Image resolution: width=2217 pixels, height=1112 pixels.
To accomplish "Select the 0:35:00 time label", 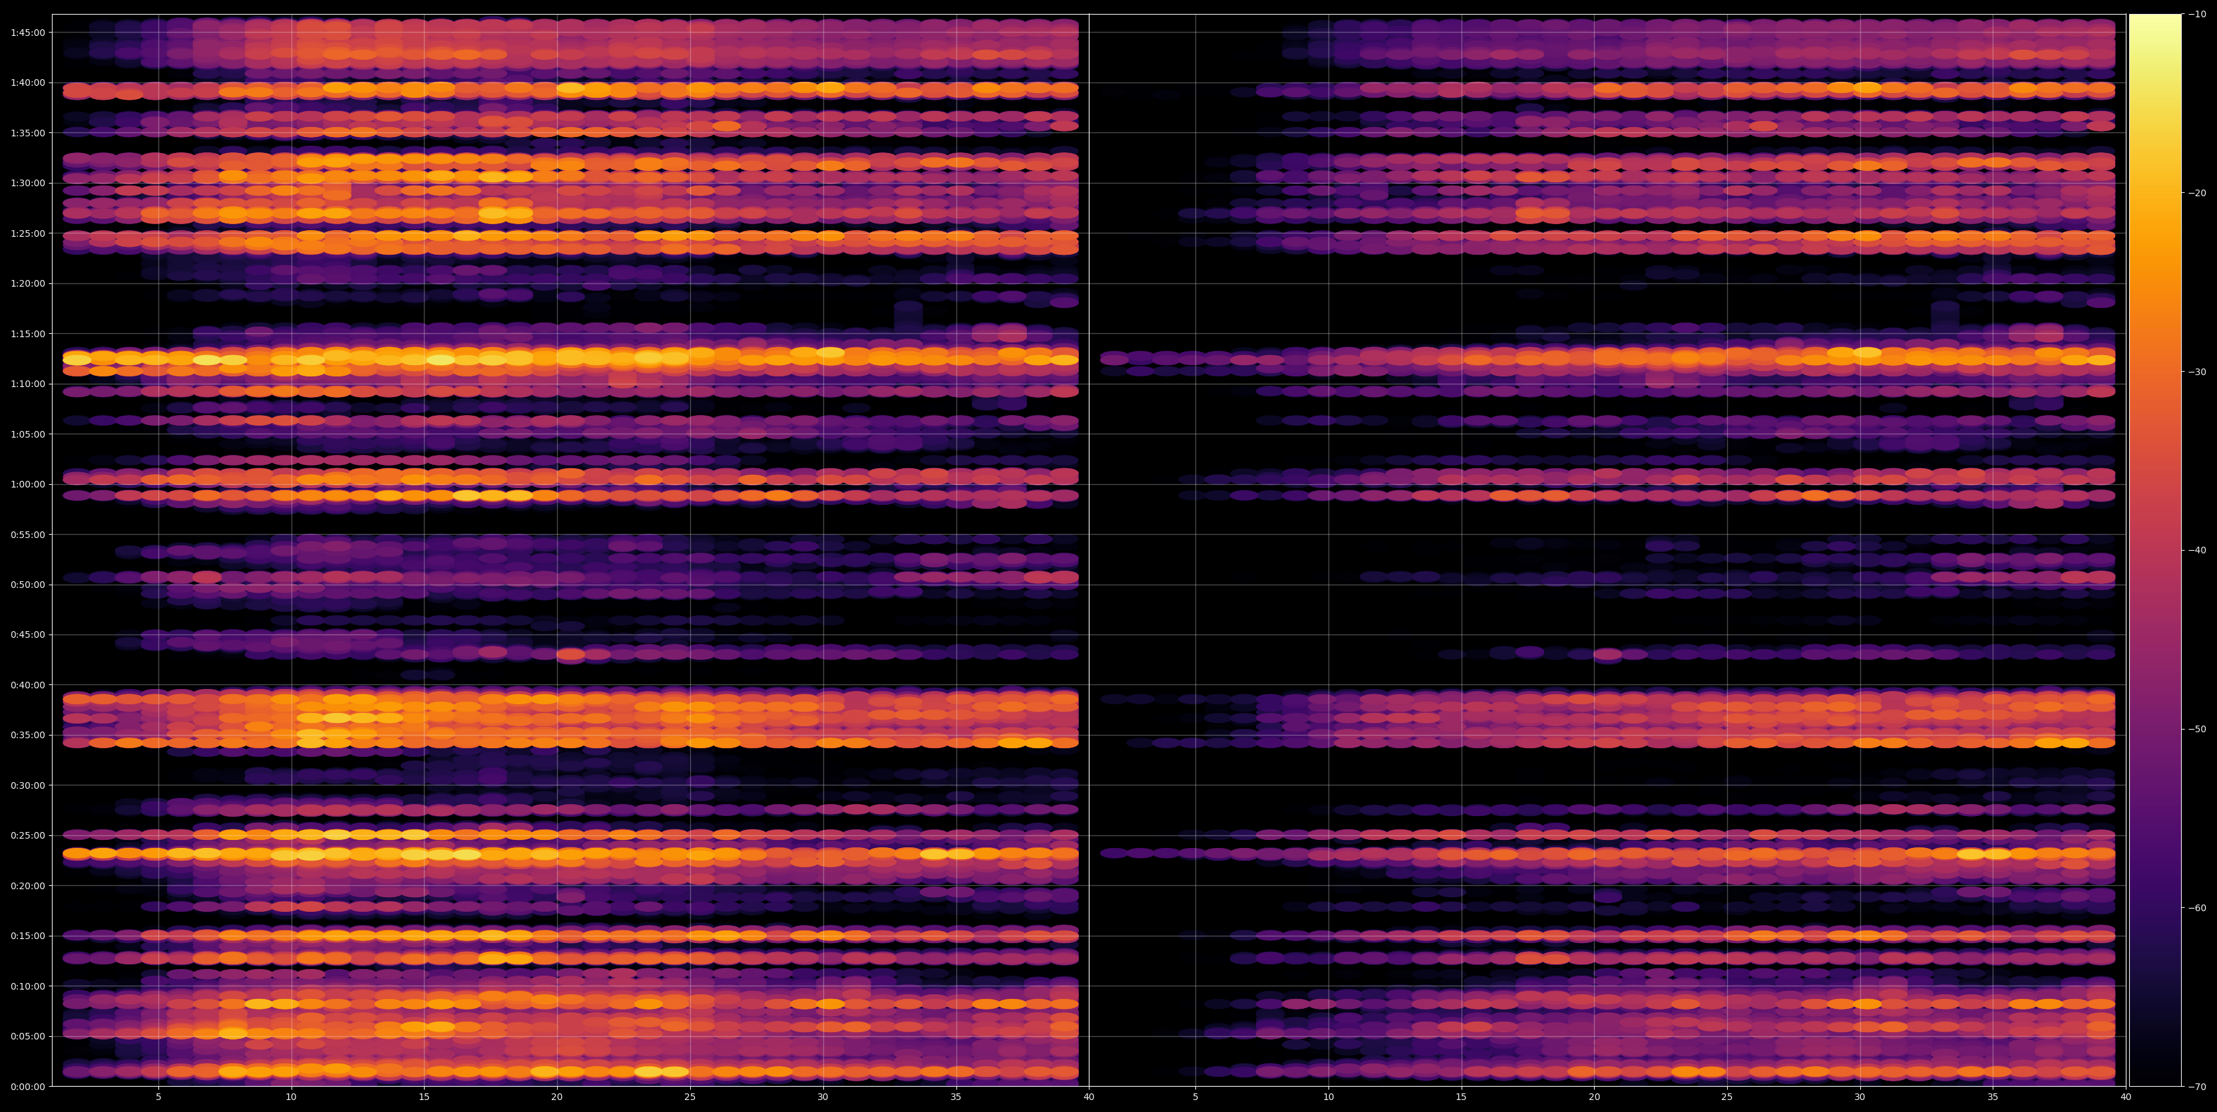I will (27, 736).
